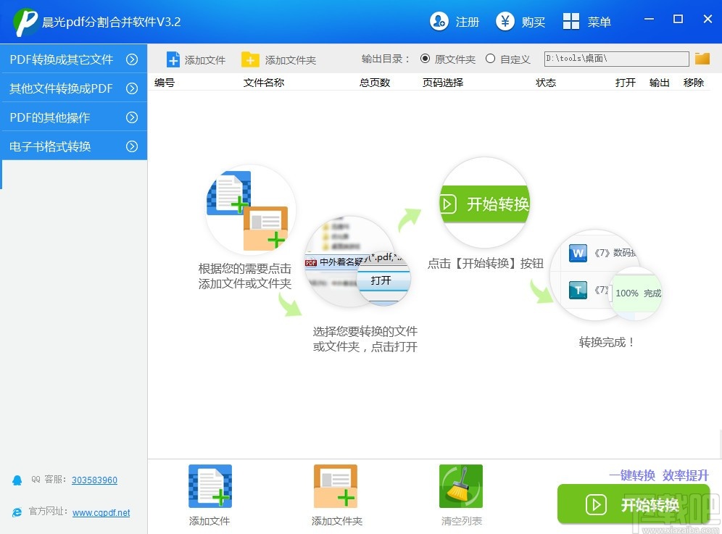The height and width of the screenshot is (534, 722).
Task: Click the 添加文件 toolbar icon
Action: point(174,59)
